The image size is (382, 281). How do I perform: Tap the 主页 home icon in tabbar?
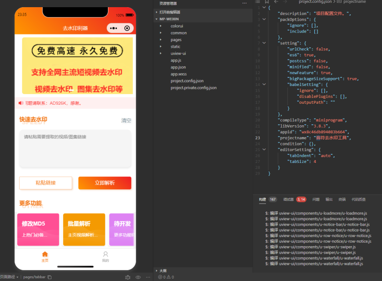[x=45, y=255]
